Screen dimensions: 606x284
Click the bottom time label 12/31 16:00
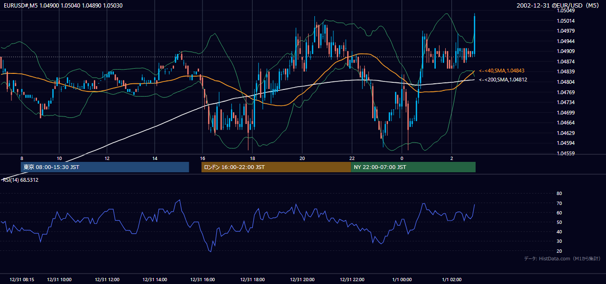pyautogui.click(x=202, y=280)
